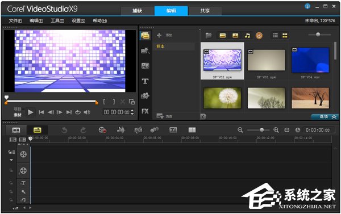Open the Record/Capture option
The image size is (341, 214).
pyautogui.click(x=102, y=130)
